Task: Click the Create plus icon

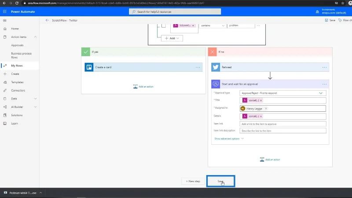Action: pos(5,74)
